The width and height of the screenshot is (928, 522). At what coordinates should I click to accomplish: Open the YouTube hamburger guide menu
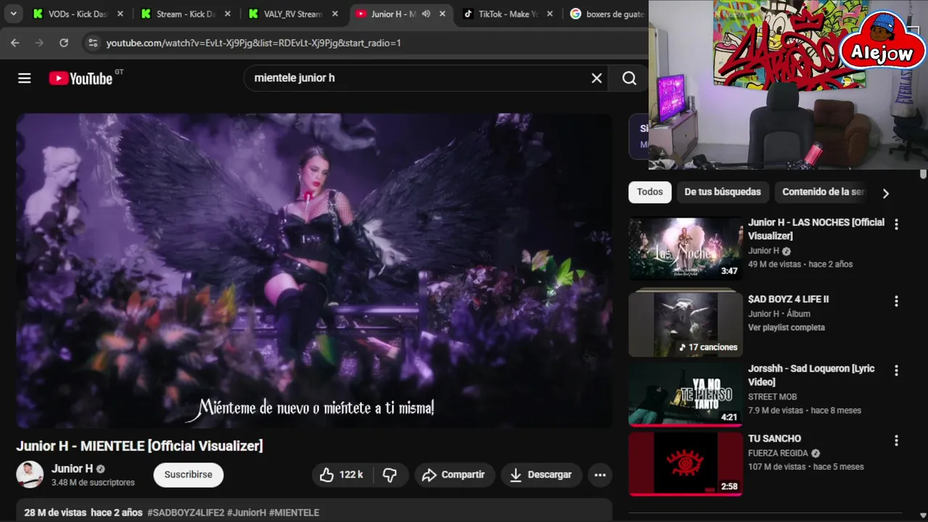click(x=25, y=78)
